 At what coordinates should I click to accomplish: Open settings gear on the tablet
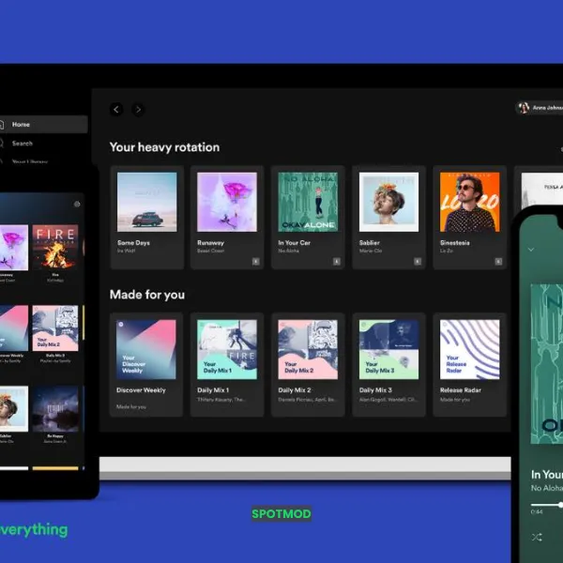point(77,204)
